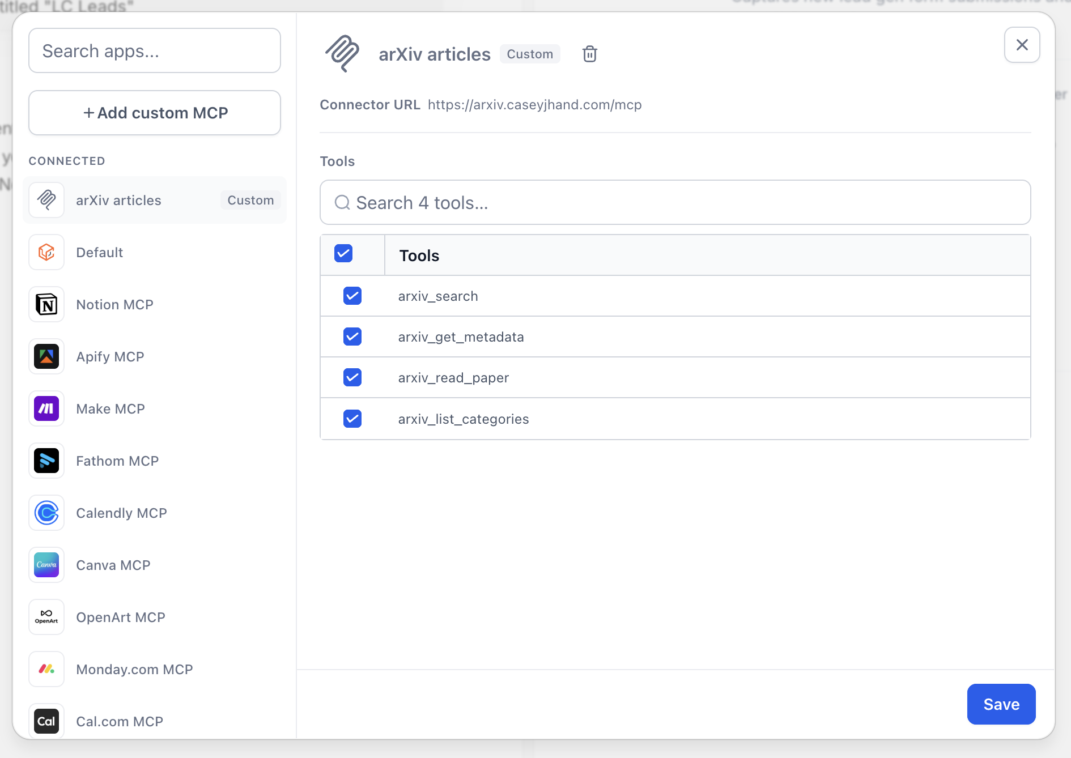The height and width of the screenshot is (758, 1071).
Task: Click the Tools section heading above search
Action: (337, 161)
